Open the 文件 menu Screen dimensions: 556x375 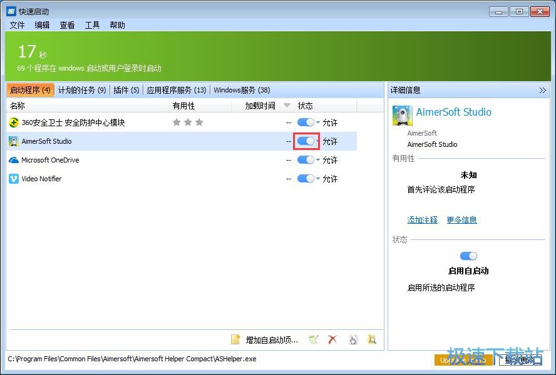tap(17, 25)
